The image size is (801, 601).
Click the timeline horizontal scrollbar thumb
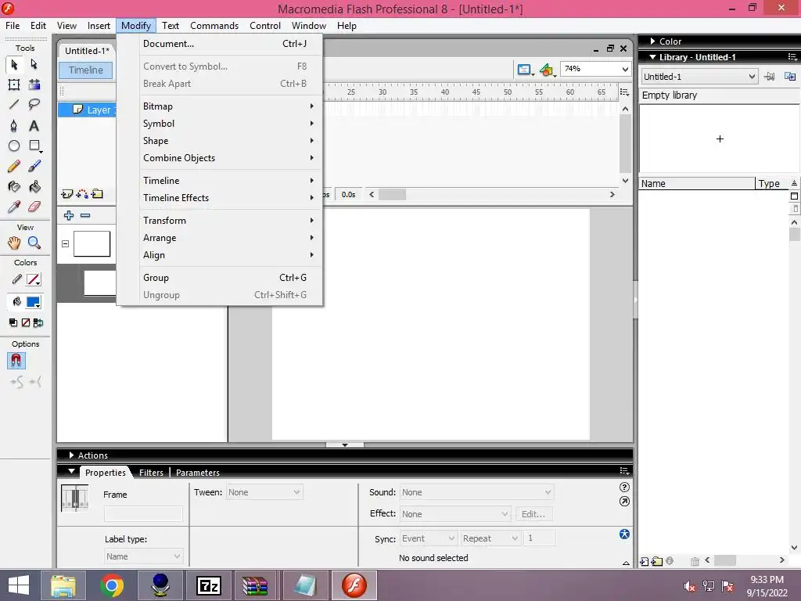392,195
